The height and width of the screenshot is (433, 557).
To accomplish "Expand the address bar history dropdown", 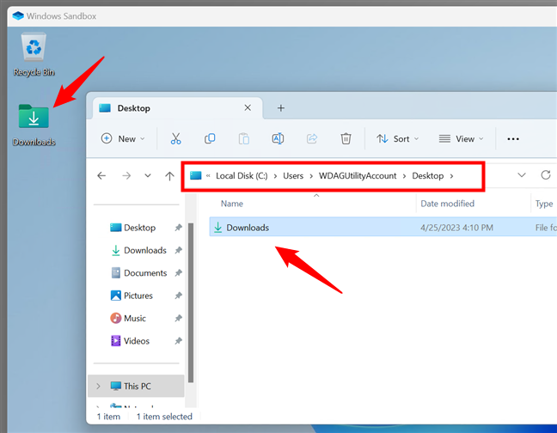I will tap(522, 175).
